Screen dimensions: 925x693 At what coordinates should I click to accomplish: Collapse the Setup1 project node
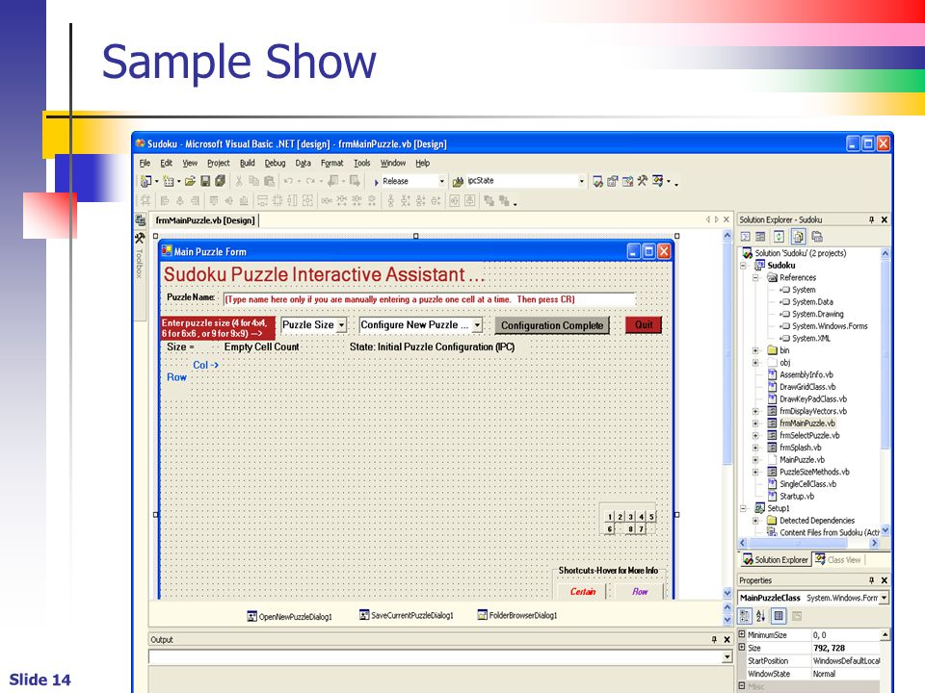click(x=743, y=508)
